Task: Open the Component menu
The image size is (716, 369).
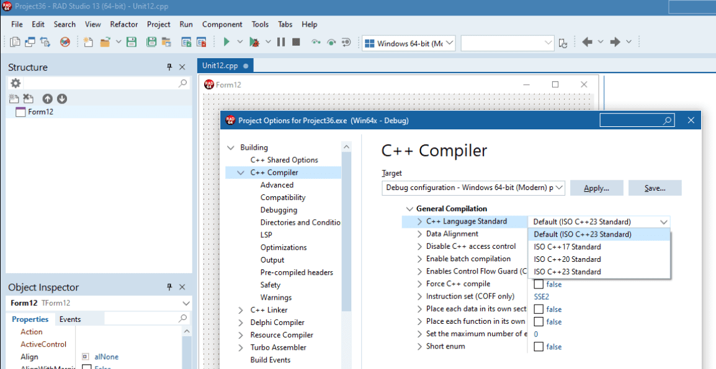Action: coord(222,24)
